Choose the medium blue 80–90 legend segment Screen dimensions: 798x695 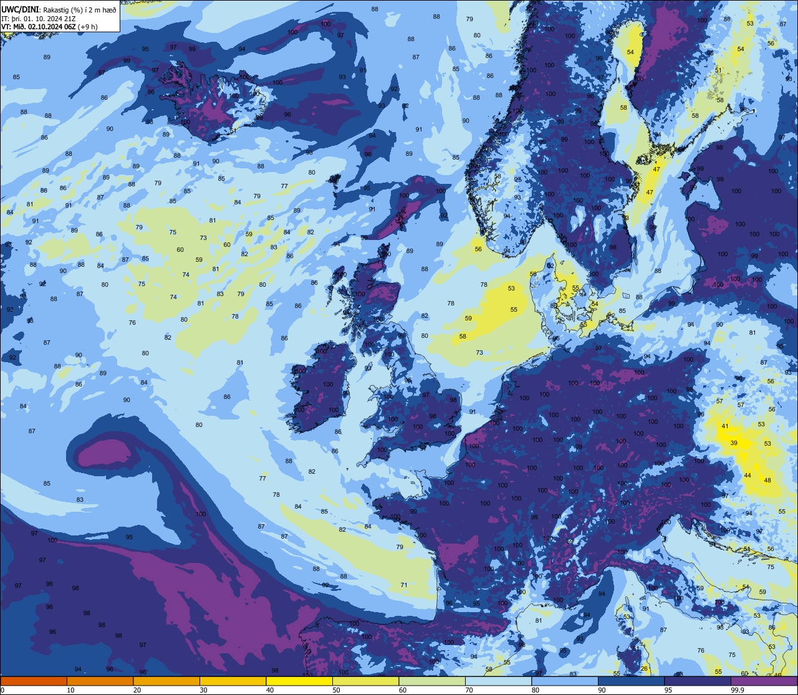pos(565,681)
